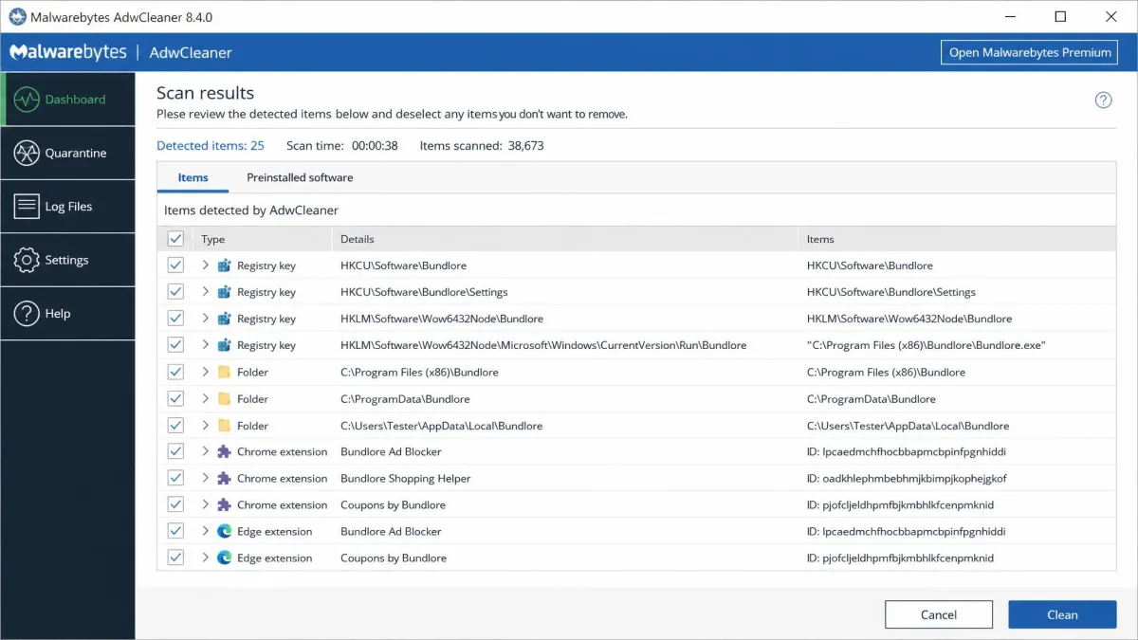Image resolution: width=1138 pixels, height=640 pixels.
Task: Click the Cancel button
Action: click(x=939, y=614)
